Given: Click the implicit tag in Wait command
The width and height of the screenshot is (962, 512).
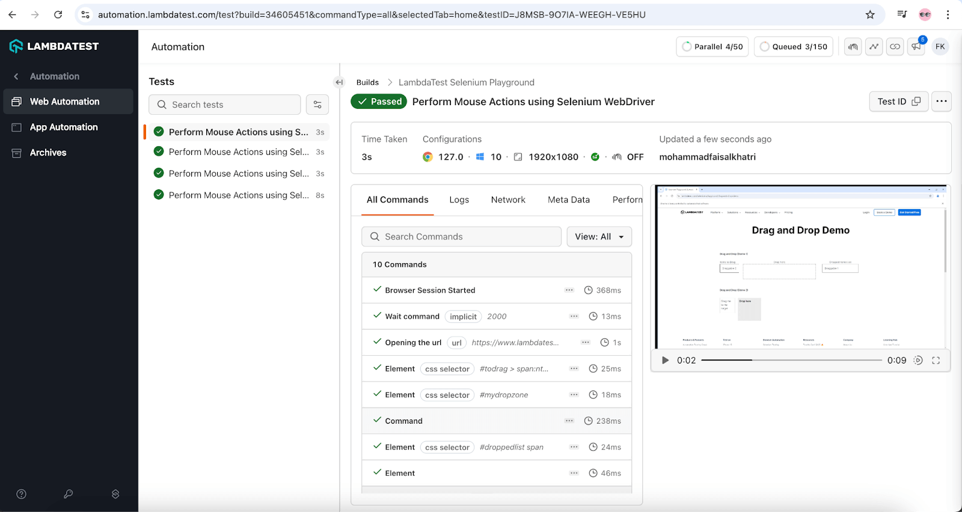Looking at the screenshot, I should pyautogui.click(x=463, y=317).
